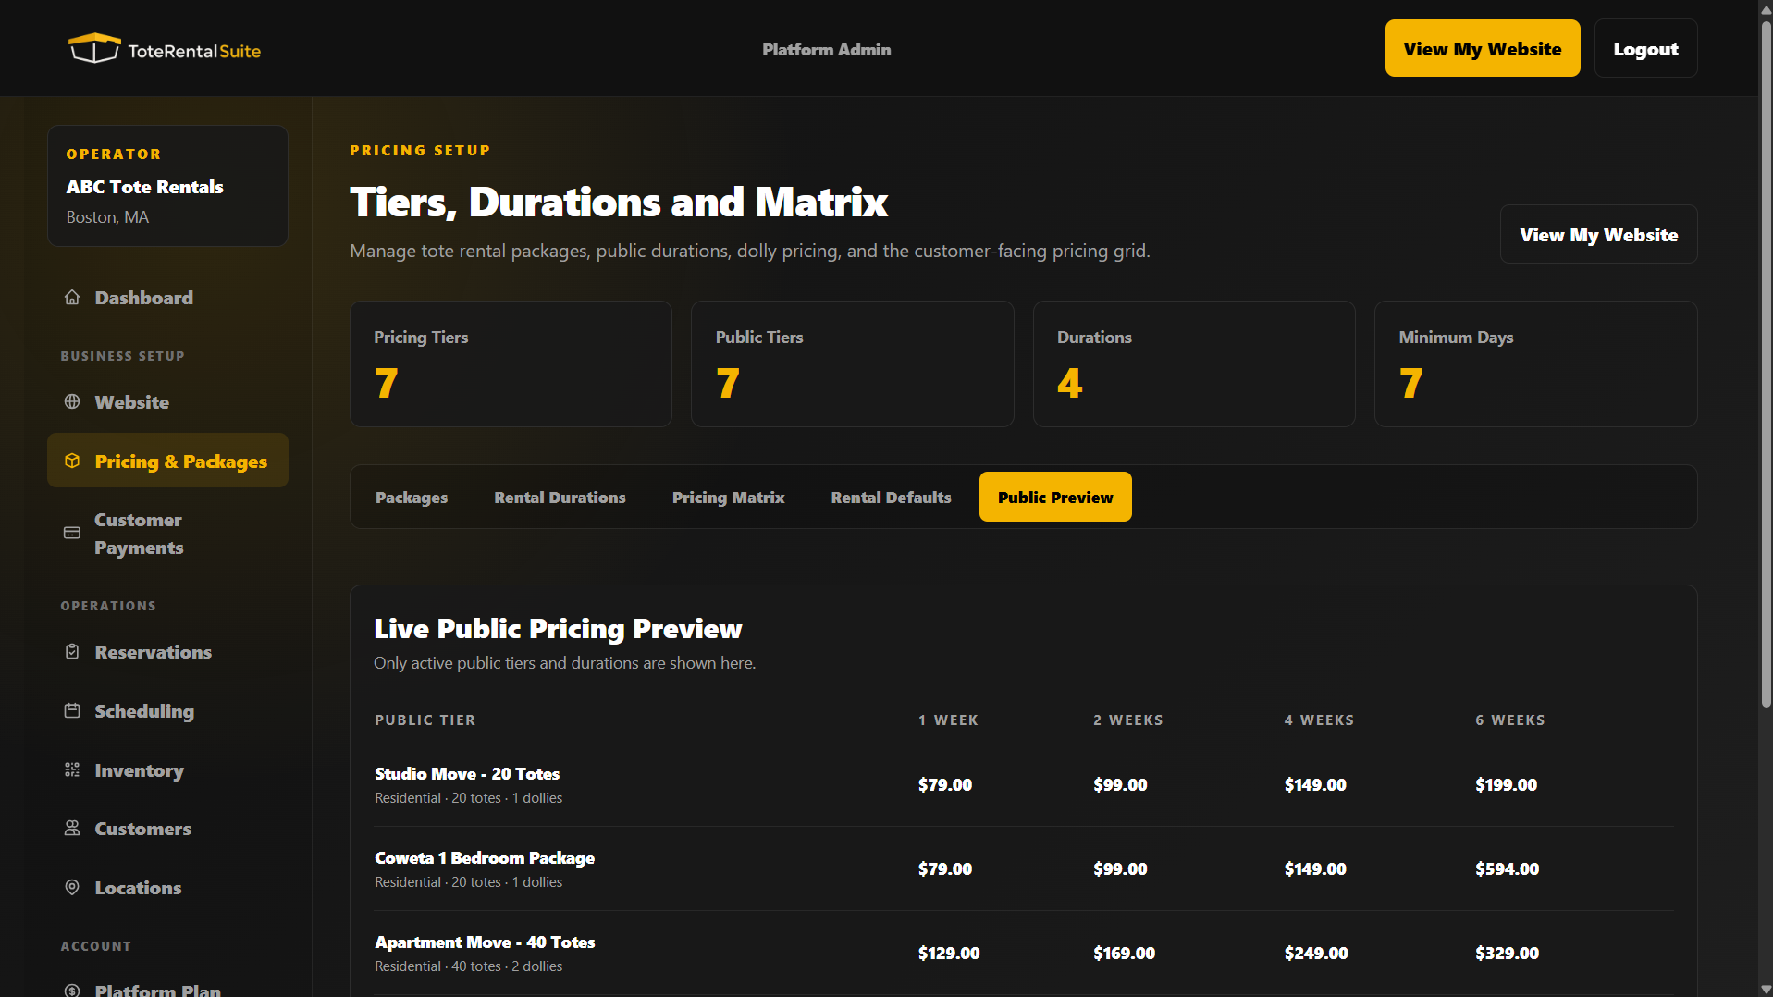
Task: Click the Platform Admin header text
Action: coord(826,49)
